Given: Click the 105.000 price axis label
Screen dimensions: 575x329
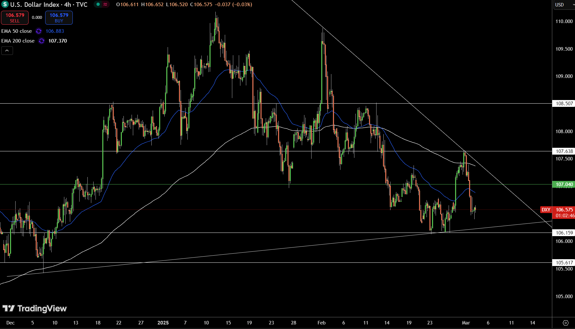Looking at the screenshot, I should [x=564, y=297].
